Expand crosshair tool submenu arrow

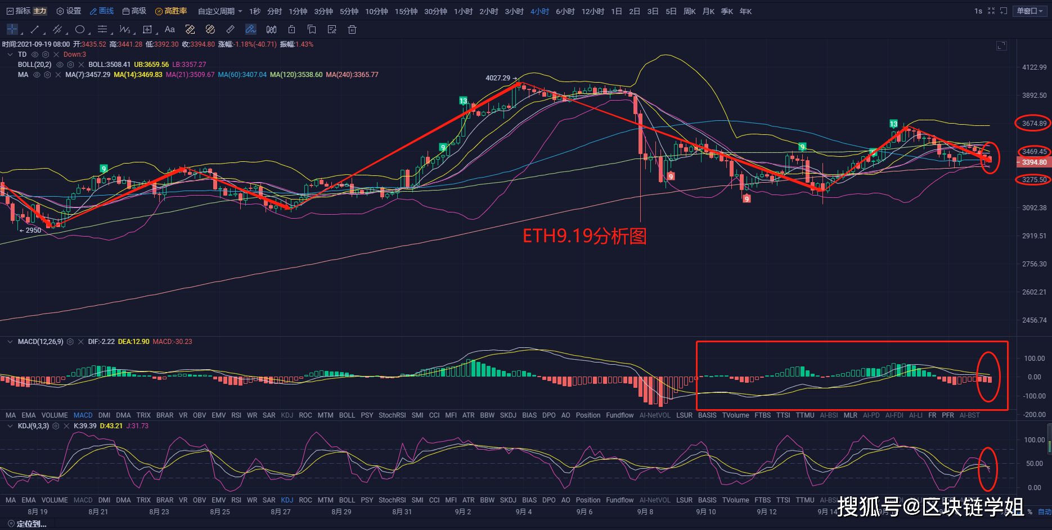coord(21,33)
